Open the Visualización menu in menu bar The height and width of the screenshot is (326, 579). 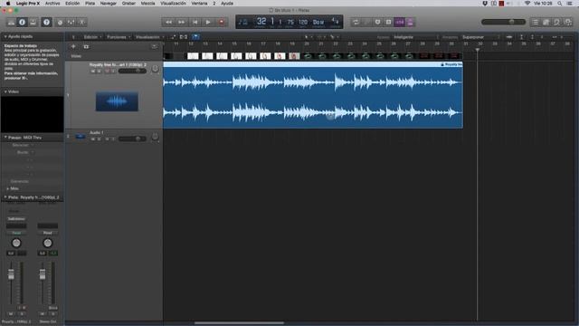(173, 4)
